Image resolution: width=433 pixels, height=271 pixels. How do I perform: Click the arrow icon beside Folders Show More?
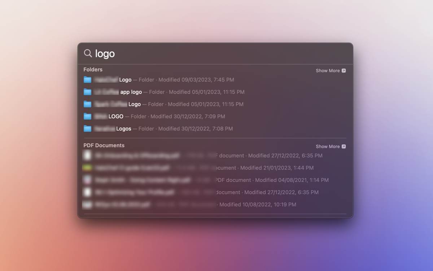(x=344, y=70)
